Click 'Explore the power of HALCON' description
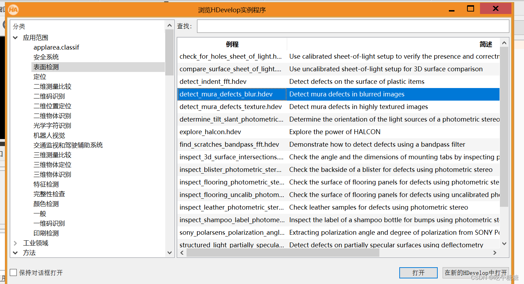 (335, 132)
